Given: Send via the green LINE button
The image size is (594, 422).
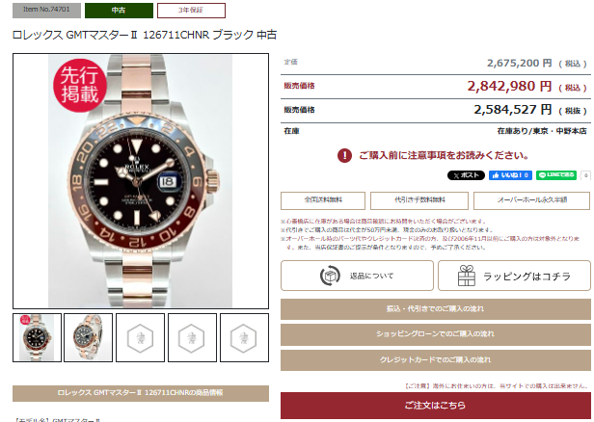Looking at the screenshot, I should click(556, 175).
